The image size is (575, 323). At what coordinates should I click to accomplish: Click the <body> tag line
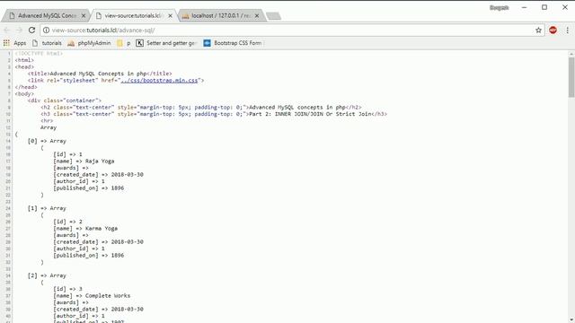pos(24,93)
